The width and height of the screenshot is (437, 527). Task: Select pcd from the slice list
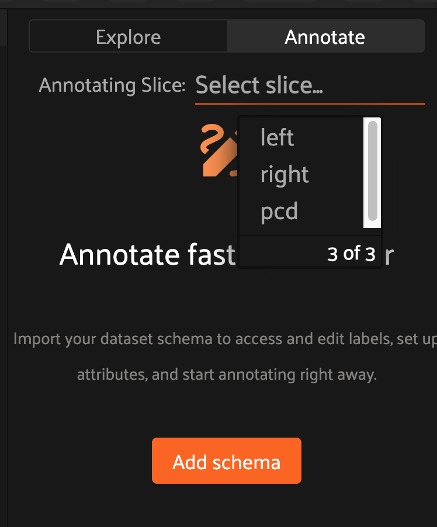coord(278,211)
